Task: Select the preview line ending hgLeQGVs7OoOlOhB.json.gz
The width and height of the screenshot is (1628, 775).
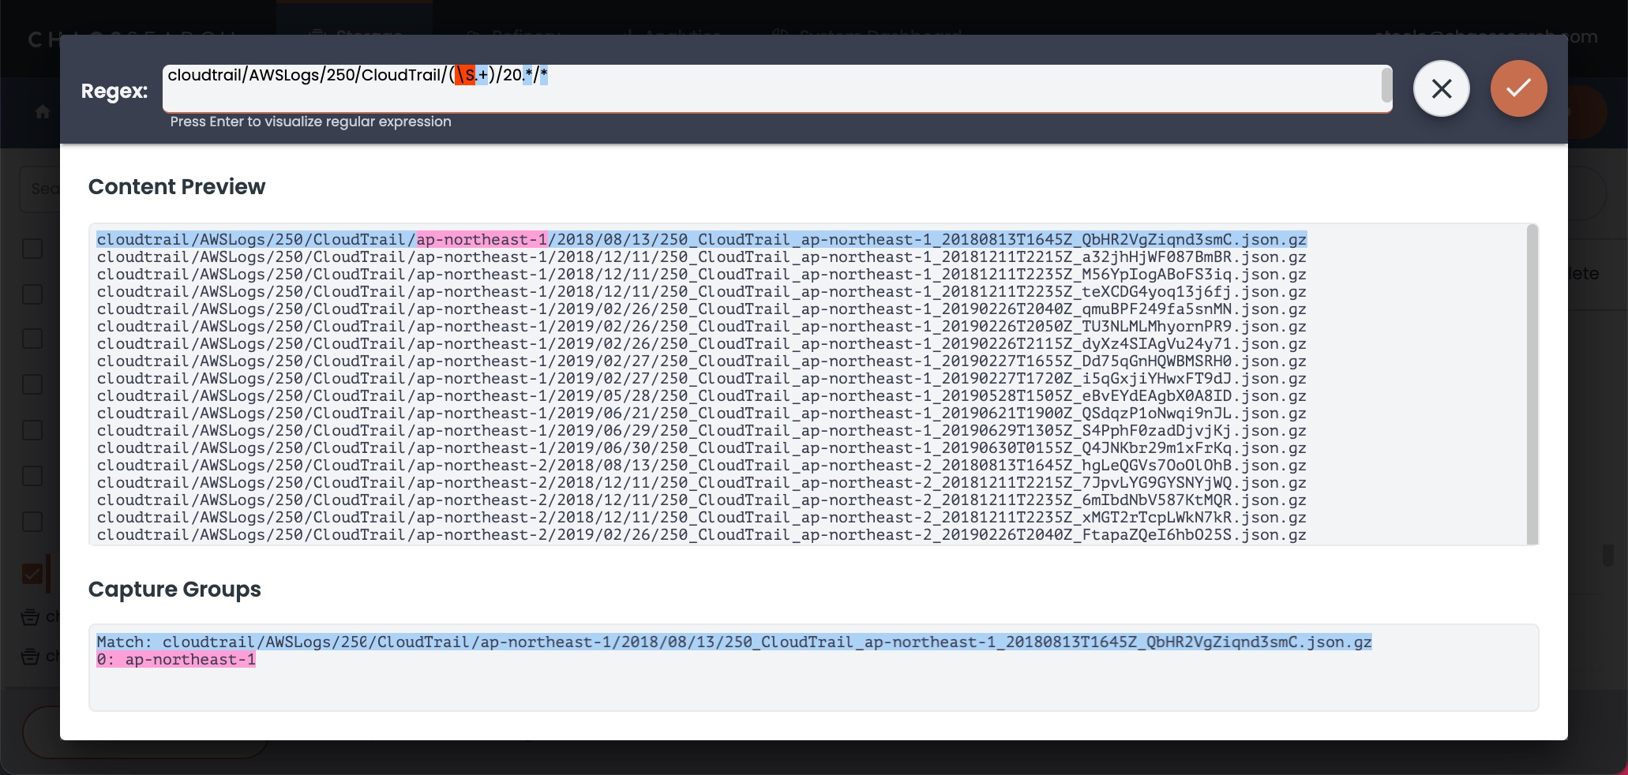Action: coord(702,465)
